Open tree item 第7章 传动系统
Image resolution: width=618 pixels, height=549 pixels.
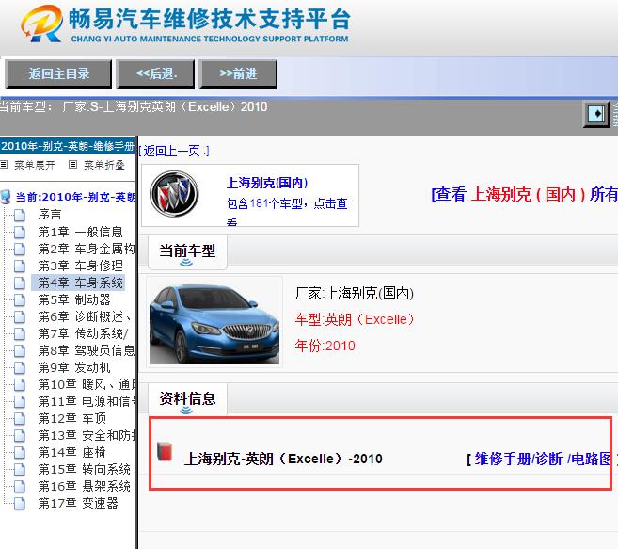pos(83,333)
